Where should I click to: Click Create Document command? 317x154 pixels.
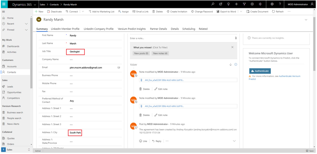click(257, 12)
